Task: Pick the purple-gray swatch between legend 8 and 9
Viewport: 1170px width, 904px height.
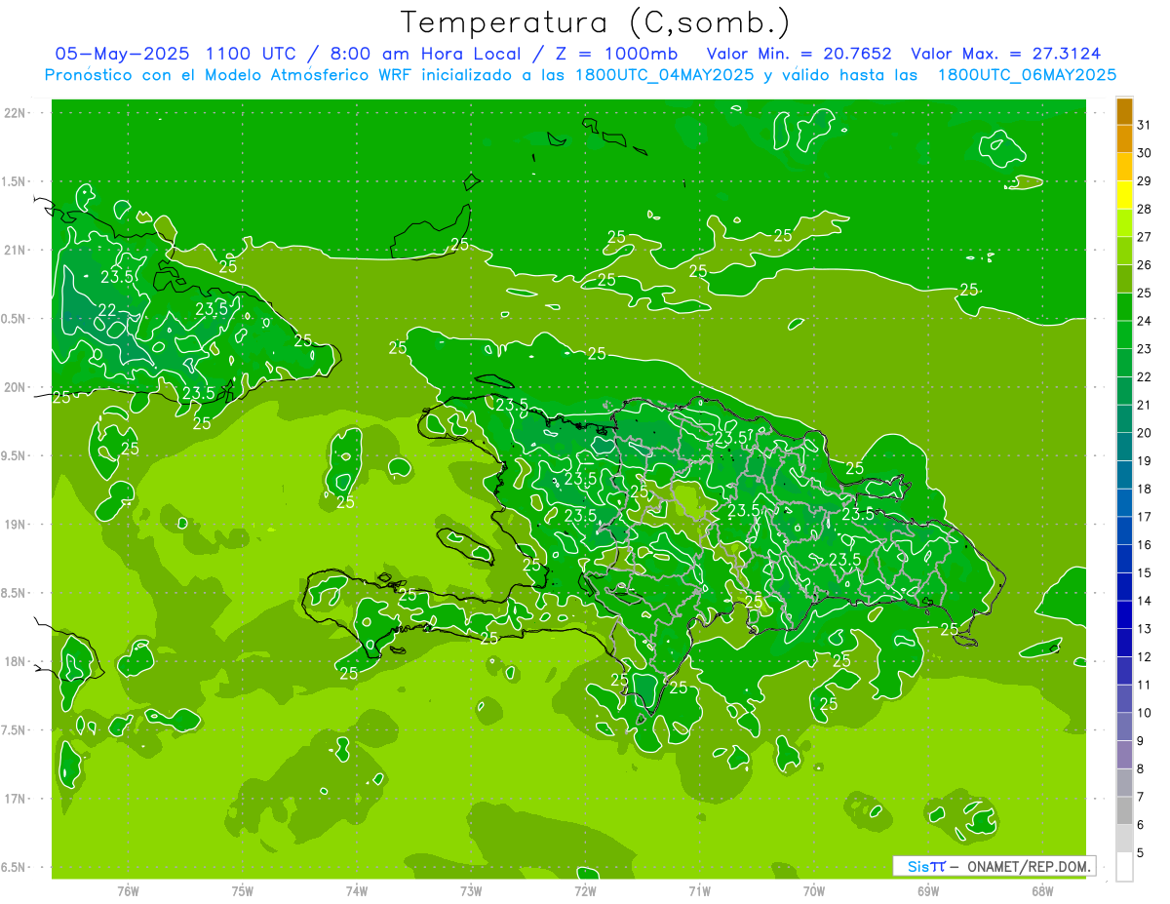Action: tap(1124, 754)
